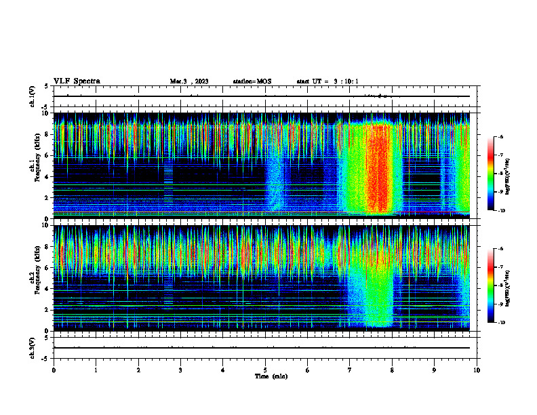
Task: Click the "start UT = 3:10:1" text
Action: pyautogui.click(x=327, y=81)
